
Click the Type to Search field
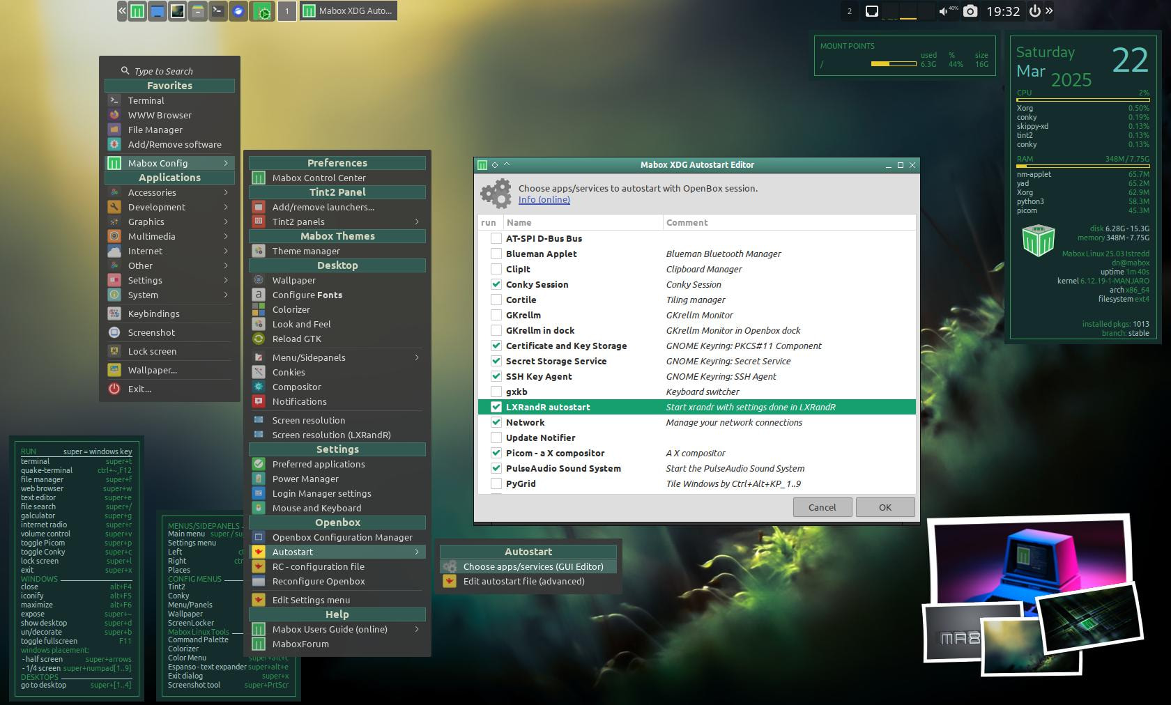tap(164, 71)
